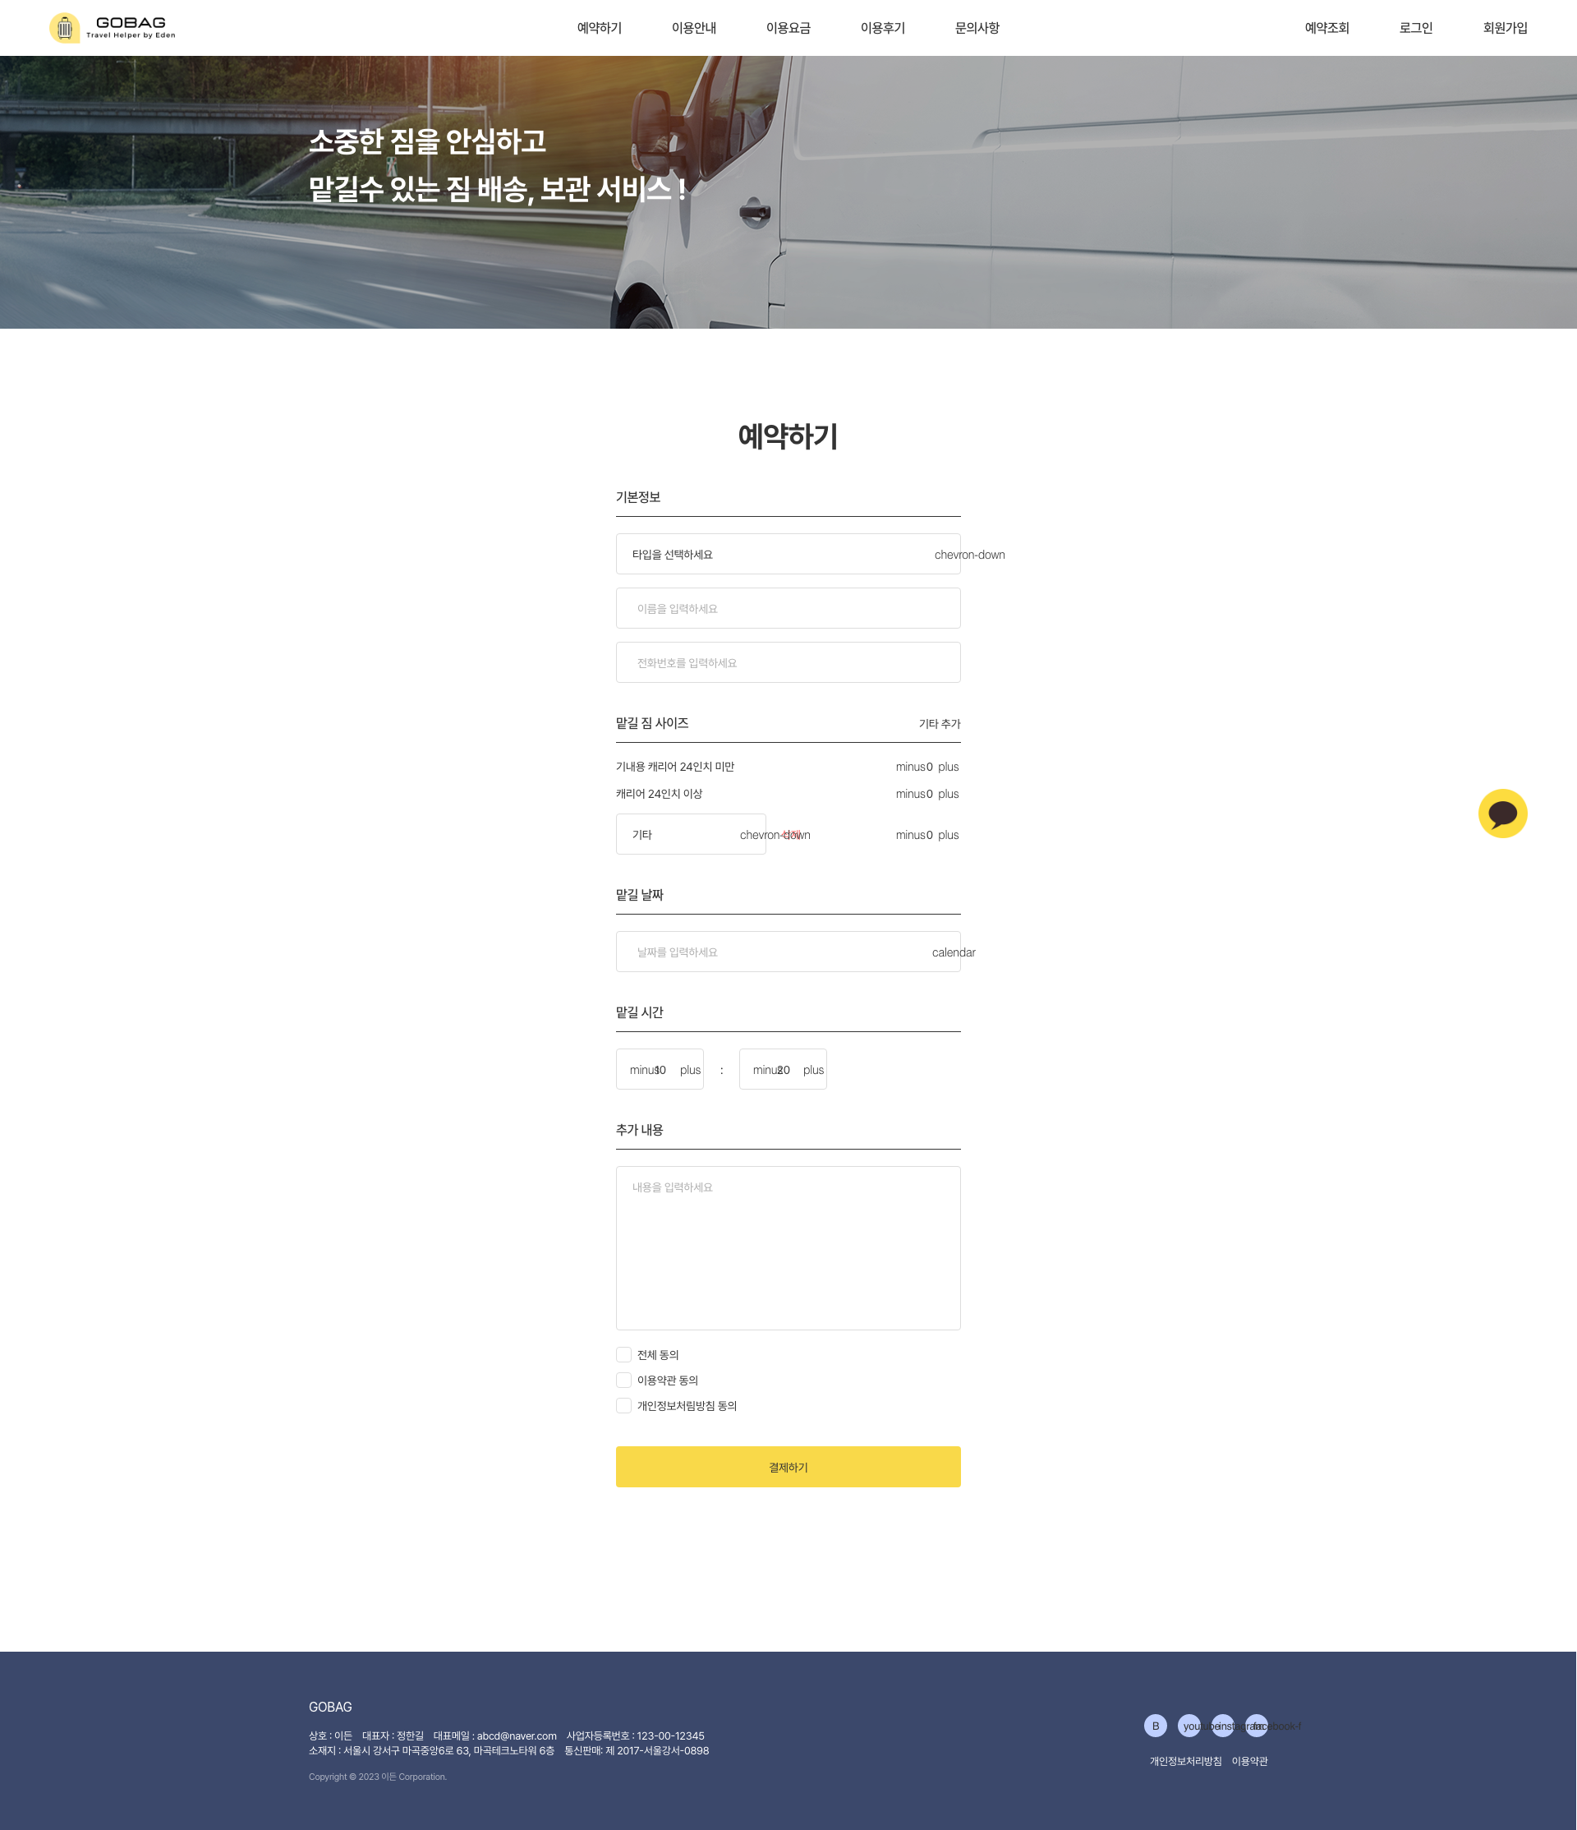Focus the 날짜를 입력하세요 field
Screen dimensions: 1577x1830
(x=788, y=952)
